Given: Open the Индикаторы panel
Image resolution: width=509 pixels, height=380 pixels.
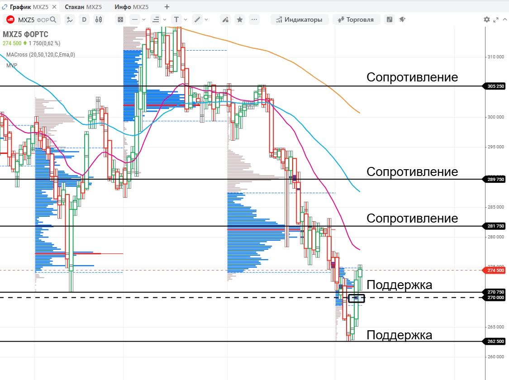Looking at the screenshot, I should (299, 19).
